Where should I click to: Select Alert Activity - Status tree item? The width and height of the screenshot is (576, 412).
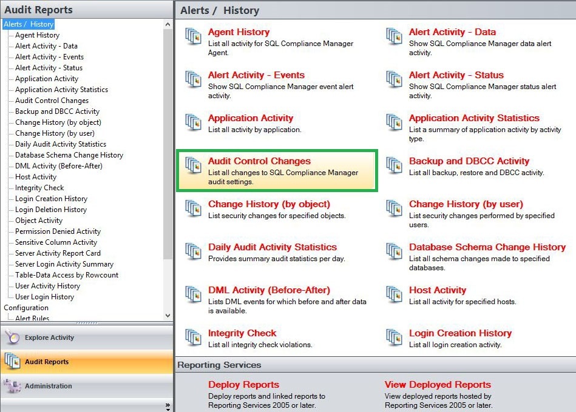[49, 68]
